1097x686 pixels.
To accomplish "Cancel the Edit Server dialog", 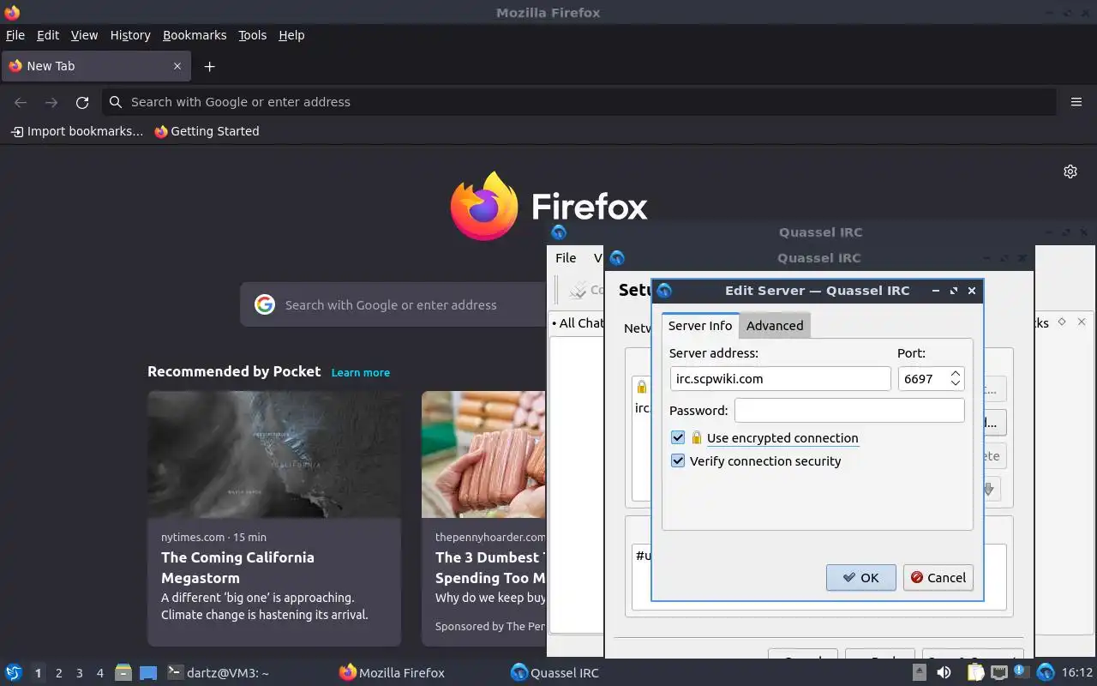I will click(x=938, y=577).
